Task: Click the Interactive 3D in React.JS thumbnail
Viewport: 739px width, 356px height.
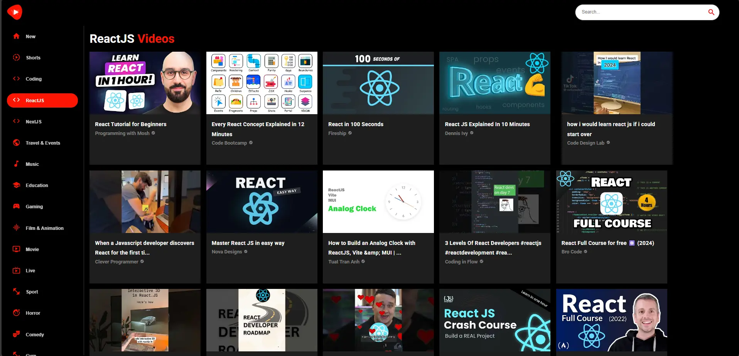Action: [x=145, y=320]
